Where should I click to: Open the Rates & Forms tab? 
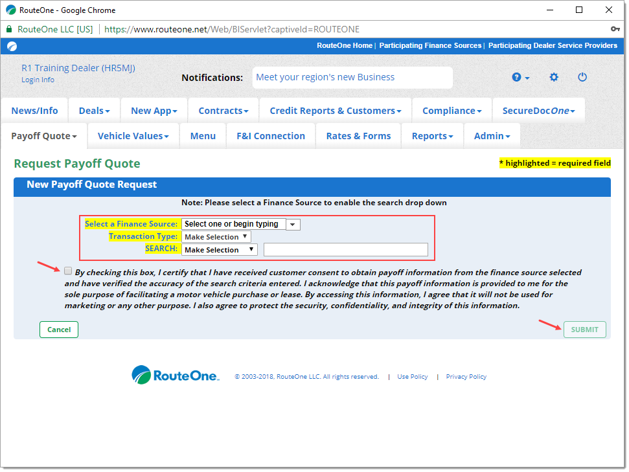tap(358, 136)
